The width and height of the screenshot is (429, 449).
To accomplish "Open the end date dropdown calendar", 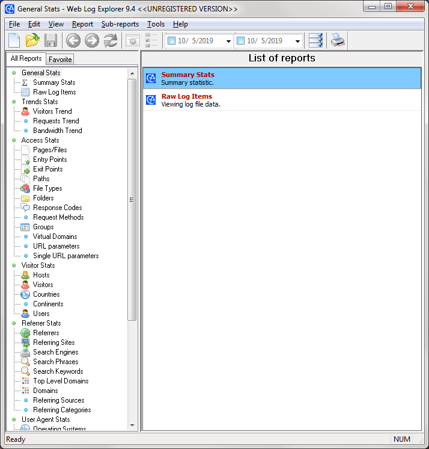I will pos(297,41).
